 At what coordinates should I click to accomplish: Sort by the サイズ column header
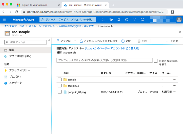pos(153,73)
